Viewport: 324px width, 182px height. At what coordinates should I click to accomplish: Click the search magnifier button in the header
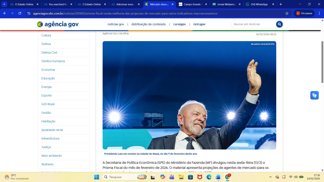click(x=279, y=24)
